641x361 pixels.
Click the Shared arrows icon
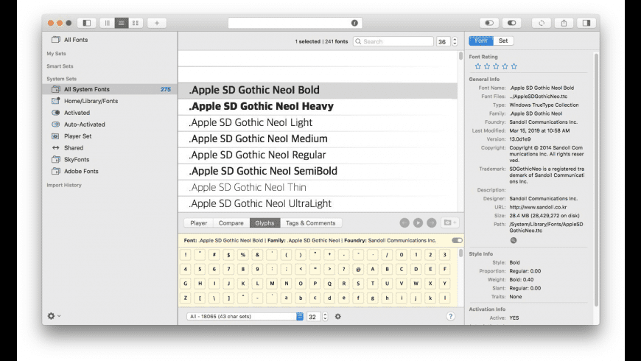point(55,147)
